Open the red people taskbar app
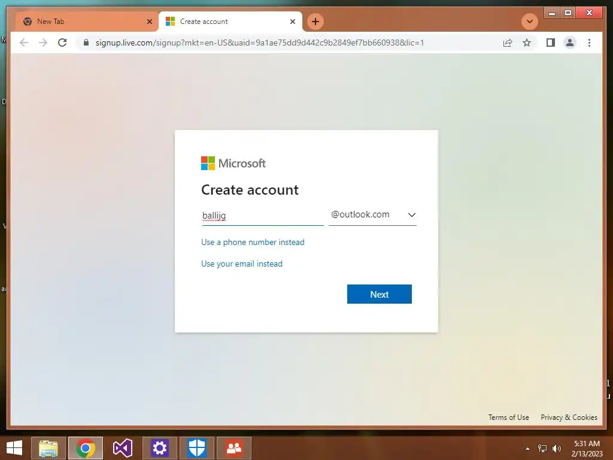This screenshot has width=613, height=460. pos(234,448)
